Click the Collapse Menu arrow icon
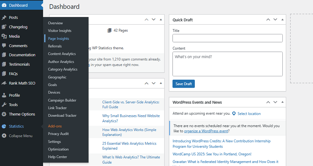 pyautogui.click(x=4, y=136)
